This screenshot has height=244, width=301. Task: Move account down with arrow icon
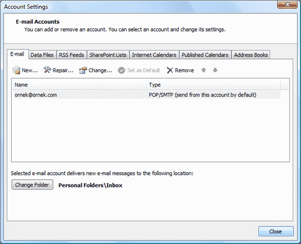pyautogui.click(x=215, y=70)
